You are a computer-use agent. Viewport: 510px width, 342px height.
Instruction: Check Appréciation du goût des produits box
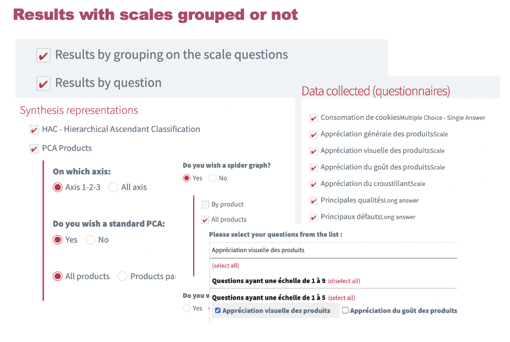pyautogui.click(x=345, y=311)
